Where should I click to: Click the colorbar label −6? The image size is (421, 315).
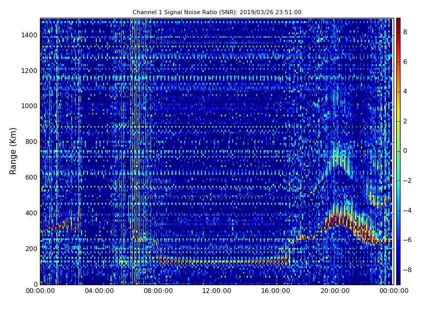pos(407,240)
